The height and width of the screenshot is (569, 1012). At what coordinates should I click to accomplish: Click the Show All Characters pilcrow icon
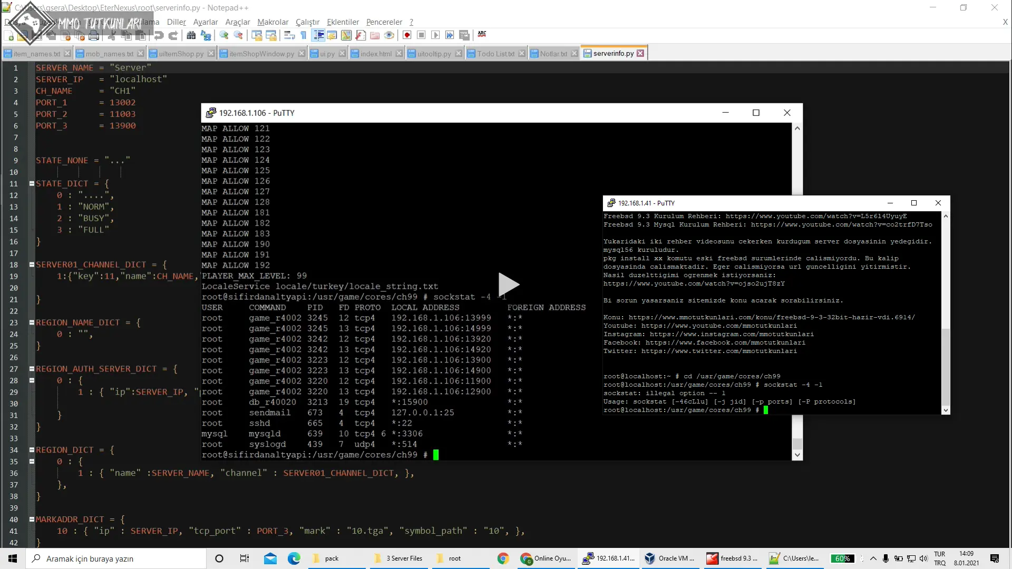click(x=304, y=35)
